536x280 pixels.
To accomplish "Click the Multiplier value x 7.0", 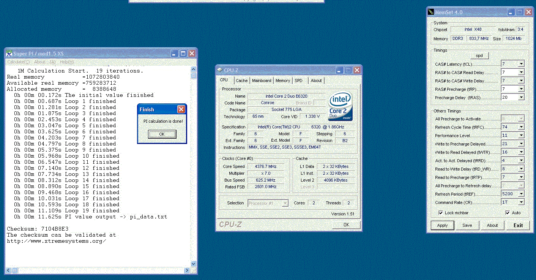I will pyautogui.click(x=266, y=173).
